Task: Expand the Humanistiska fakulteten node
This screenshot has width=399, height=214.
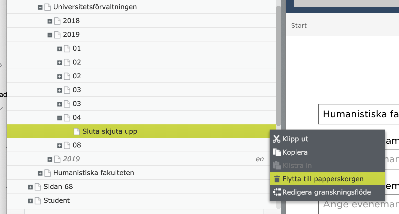Action: tap(40, 173)
